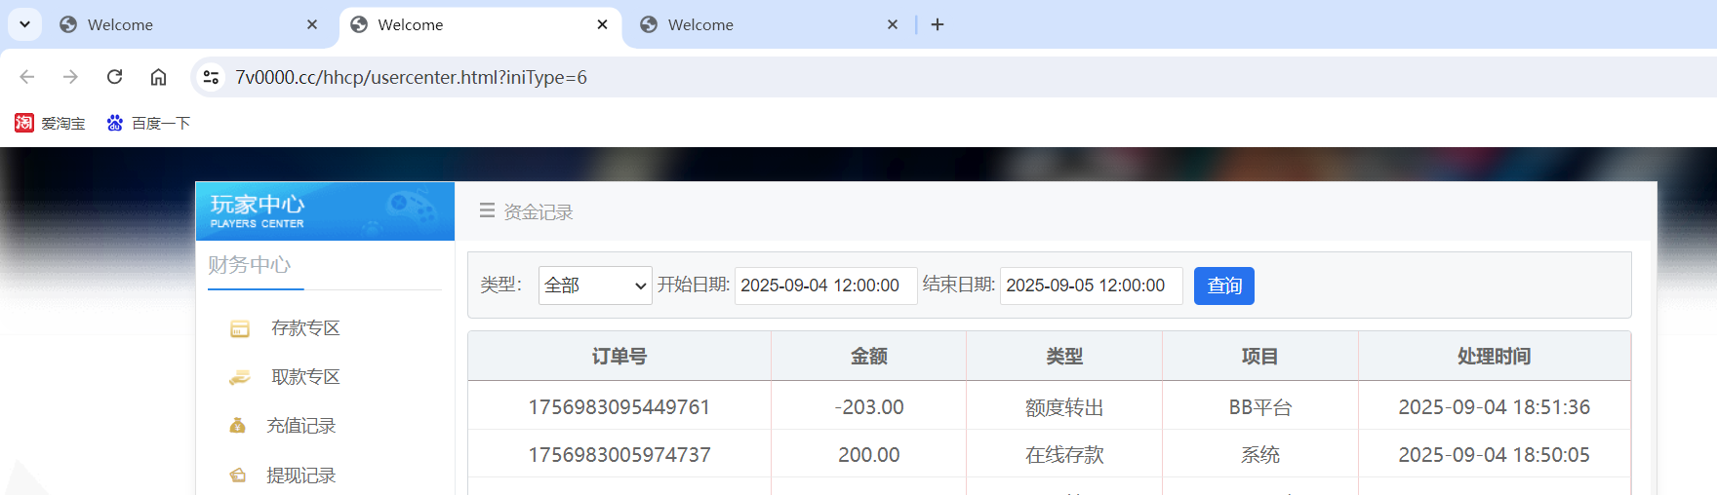Image resolution: width=1717 pixels, height=495 pixels.
Task: Select time 2025-09-04 18:50:05
Action: click(1494, 455)
